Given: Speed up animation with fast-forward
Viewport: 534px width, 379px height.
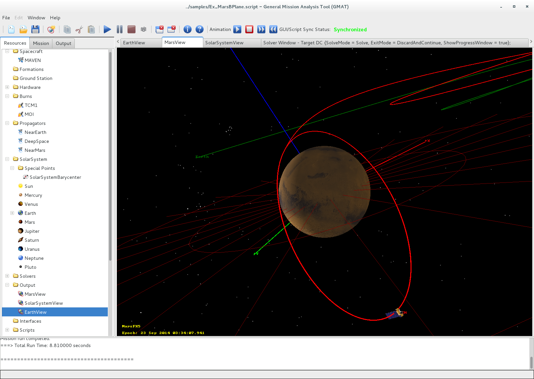Looking at the screenshot, I should pos(261,29).
